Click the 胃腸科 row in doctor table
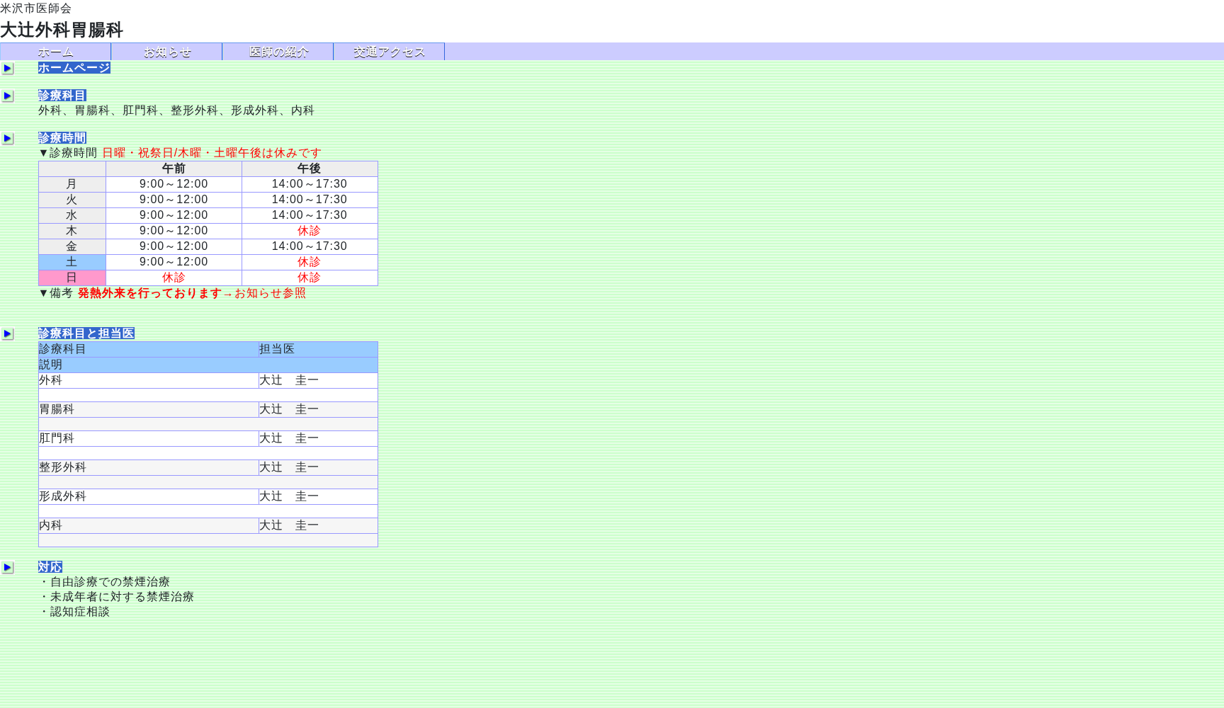Viewport: 1224px width, 708px height. pyautogui.click(x=57, y=409)
